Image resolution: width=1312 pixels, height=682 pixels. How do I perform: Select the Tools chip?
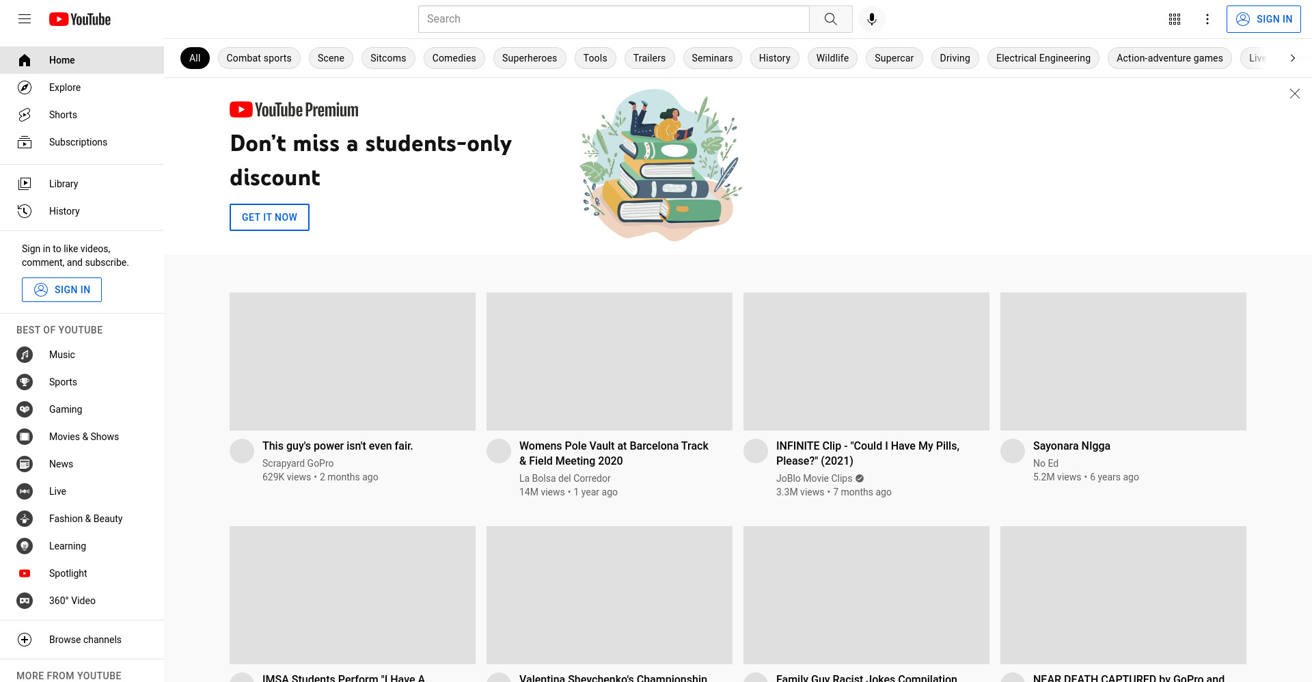(595, 58)
